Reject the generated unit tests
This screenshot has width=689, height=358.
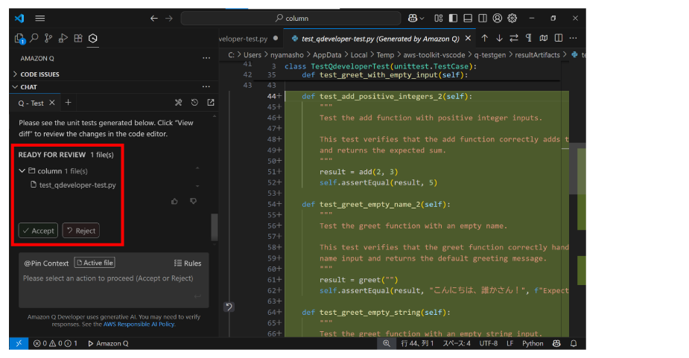pyautogui.click(x=81, y=231)
